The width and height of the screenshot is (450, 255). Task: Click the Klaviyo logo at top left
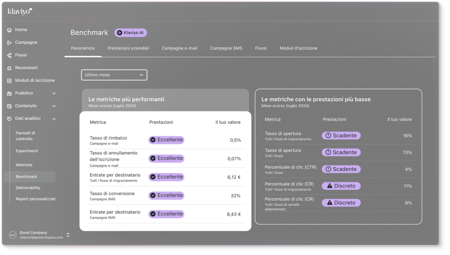20,12
